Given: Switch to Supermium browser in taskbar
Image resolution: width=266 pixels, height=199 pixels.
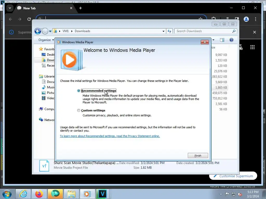Looking at the screenshot, I should [55, 194].
